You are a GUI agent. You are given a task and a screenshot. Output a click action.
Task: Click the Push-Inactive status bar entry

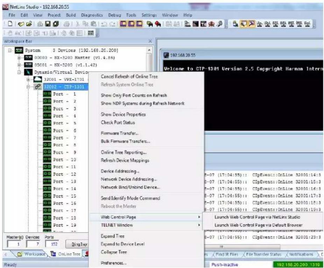225,265
